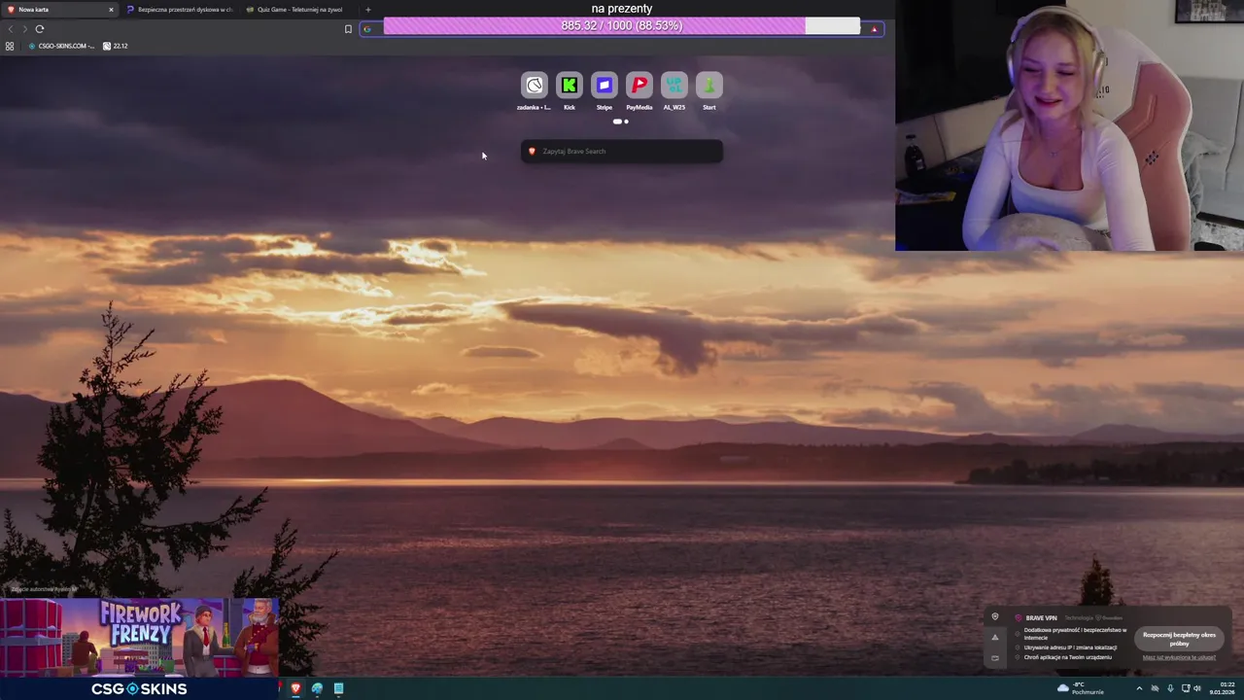Switch to second page of shortcuts dot
Screen dimensions: 1244x700
tap(627, 122)
